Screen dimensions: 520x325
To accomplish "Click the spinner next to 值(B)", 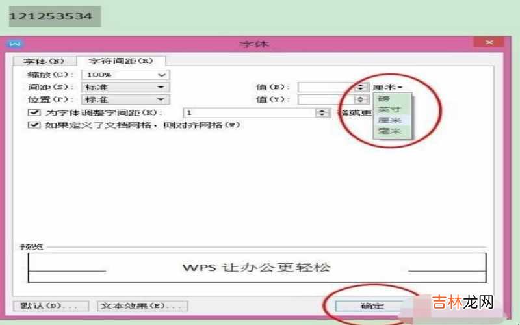I will pos(361,87).
